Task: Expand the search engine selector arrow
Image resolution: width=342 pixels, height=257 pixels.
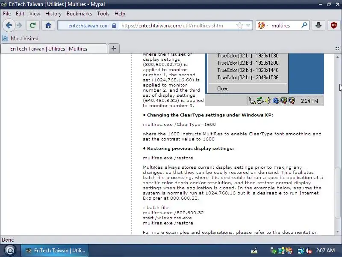Action: coord(268,26)
